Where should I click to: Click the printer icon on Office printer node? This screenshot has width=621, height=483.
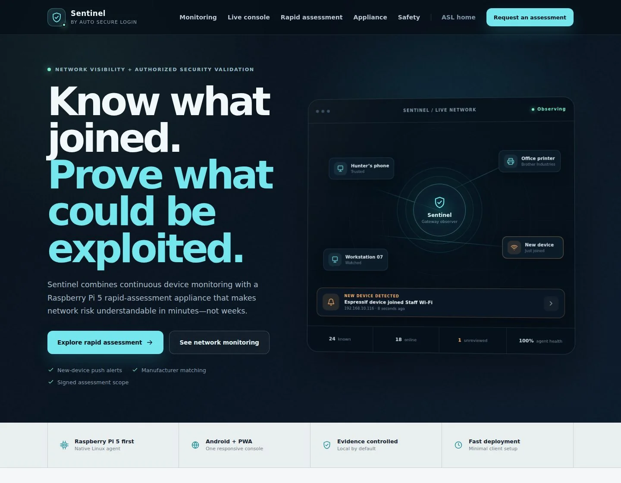(511, 161)
